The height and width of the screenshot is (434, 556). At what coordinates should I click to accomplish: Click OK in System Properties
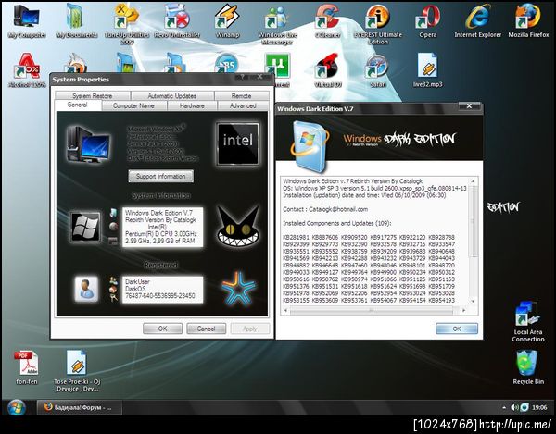click(x=162, y=329)
